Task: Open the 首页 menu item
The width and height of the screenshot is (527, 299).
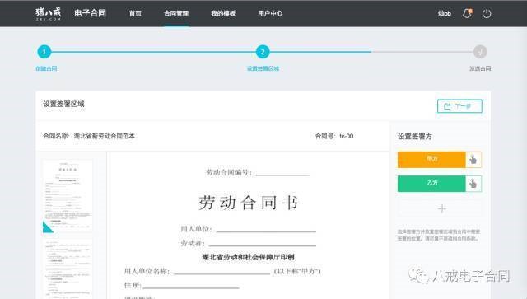Action: click(135, 13)
